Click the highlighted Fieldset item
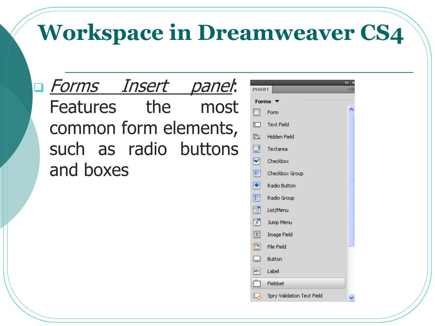Viewport: 435px width, 326px height. pos(298,283)
